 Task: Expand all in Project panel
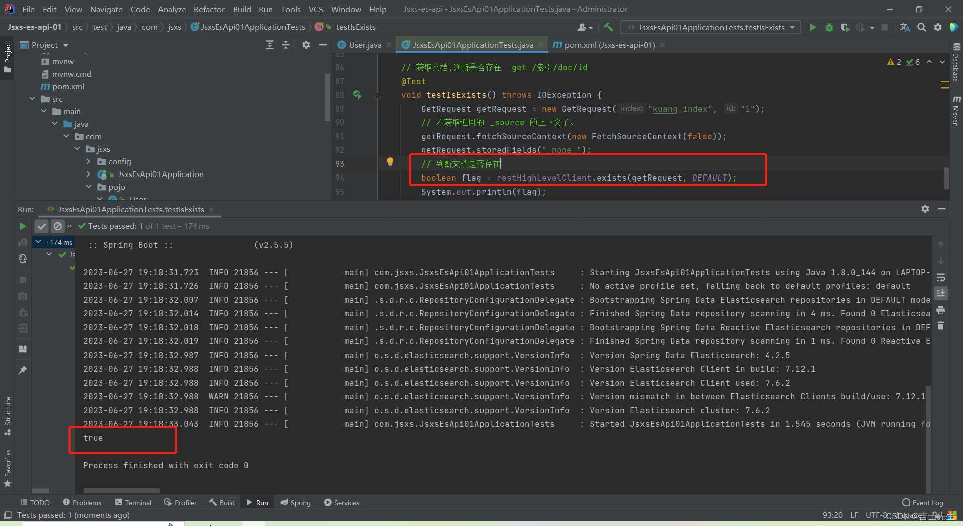click(x=270, y=45)
